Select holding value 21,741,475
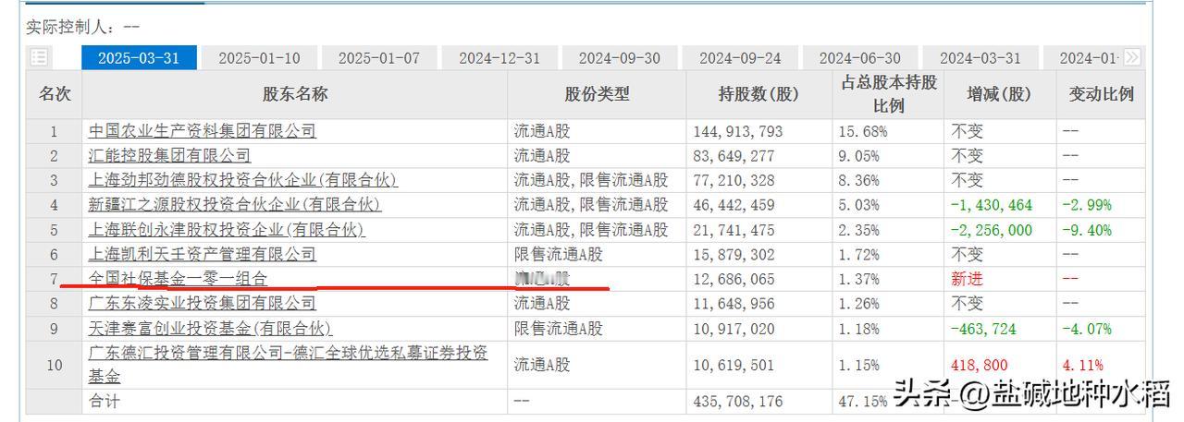This screenshot has width=1184, height=422. 734,229
